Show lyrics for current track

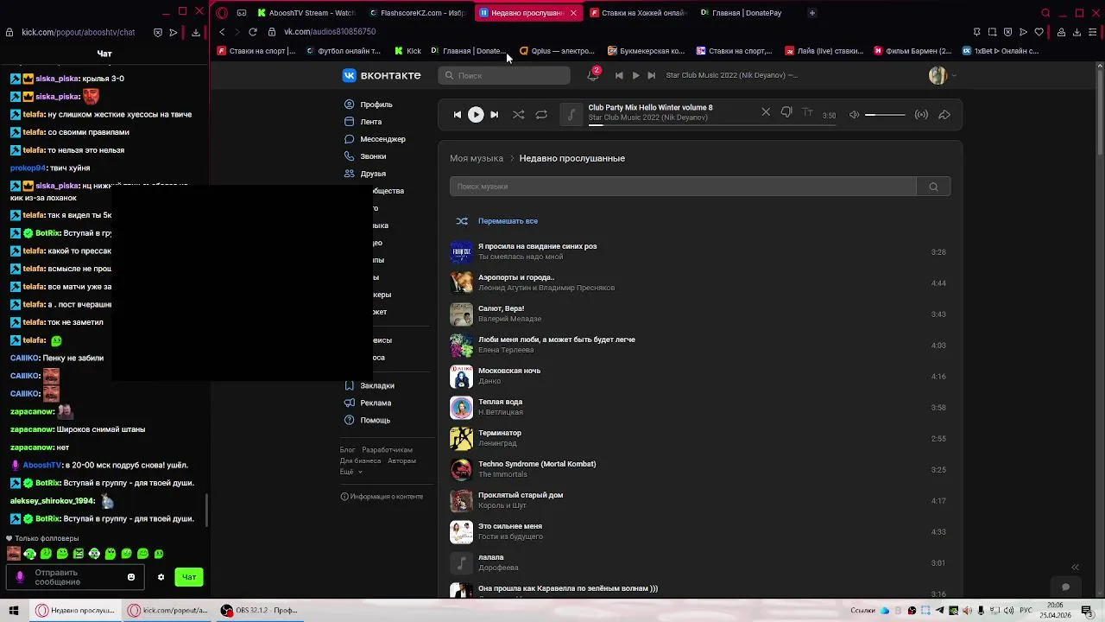pos(808,112)
